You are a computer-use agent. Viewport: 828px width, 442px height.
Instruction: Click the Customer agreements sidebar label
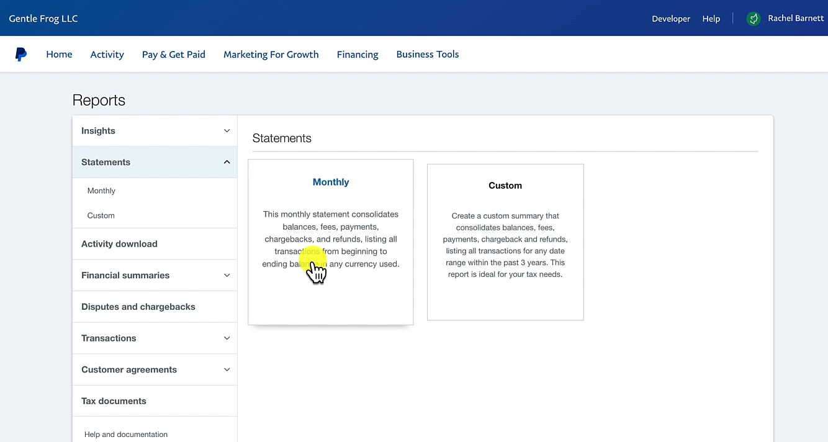point(129,369)
